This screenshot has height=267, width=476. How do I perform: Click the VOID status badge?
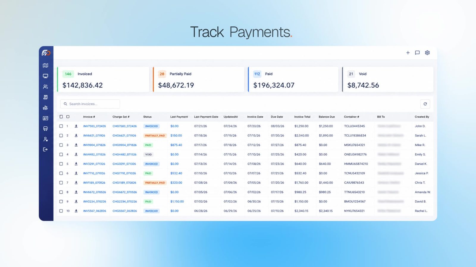point(148,155)
